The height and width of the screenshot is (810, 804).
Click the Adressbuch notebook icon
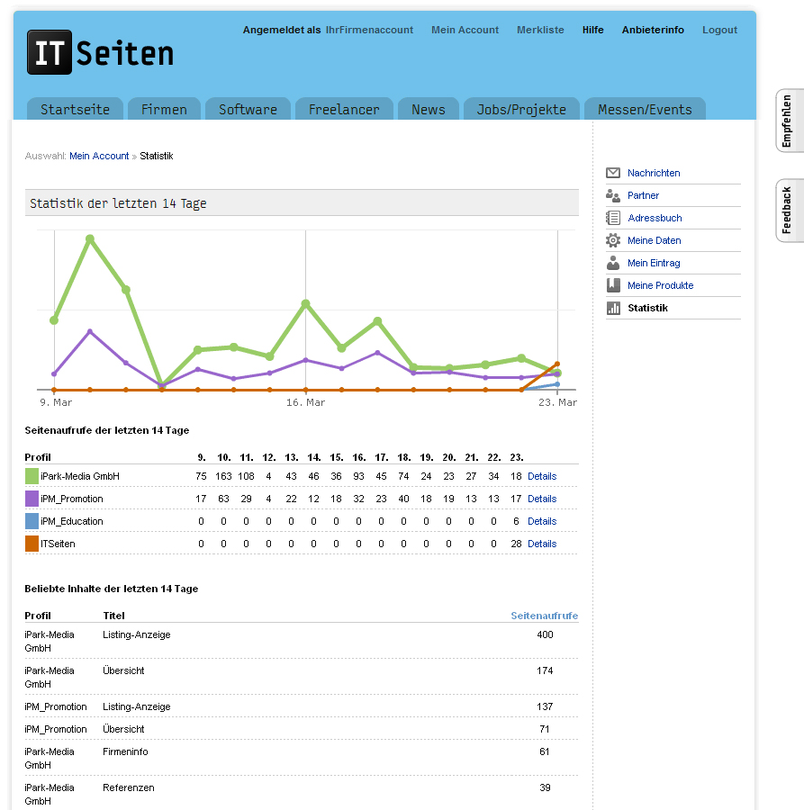point(613,218)
